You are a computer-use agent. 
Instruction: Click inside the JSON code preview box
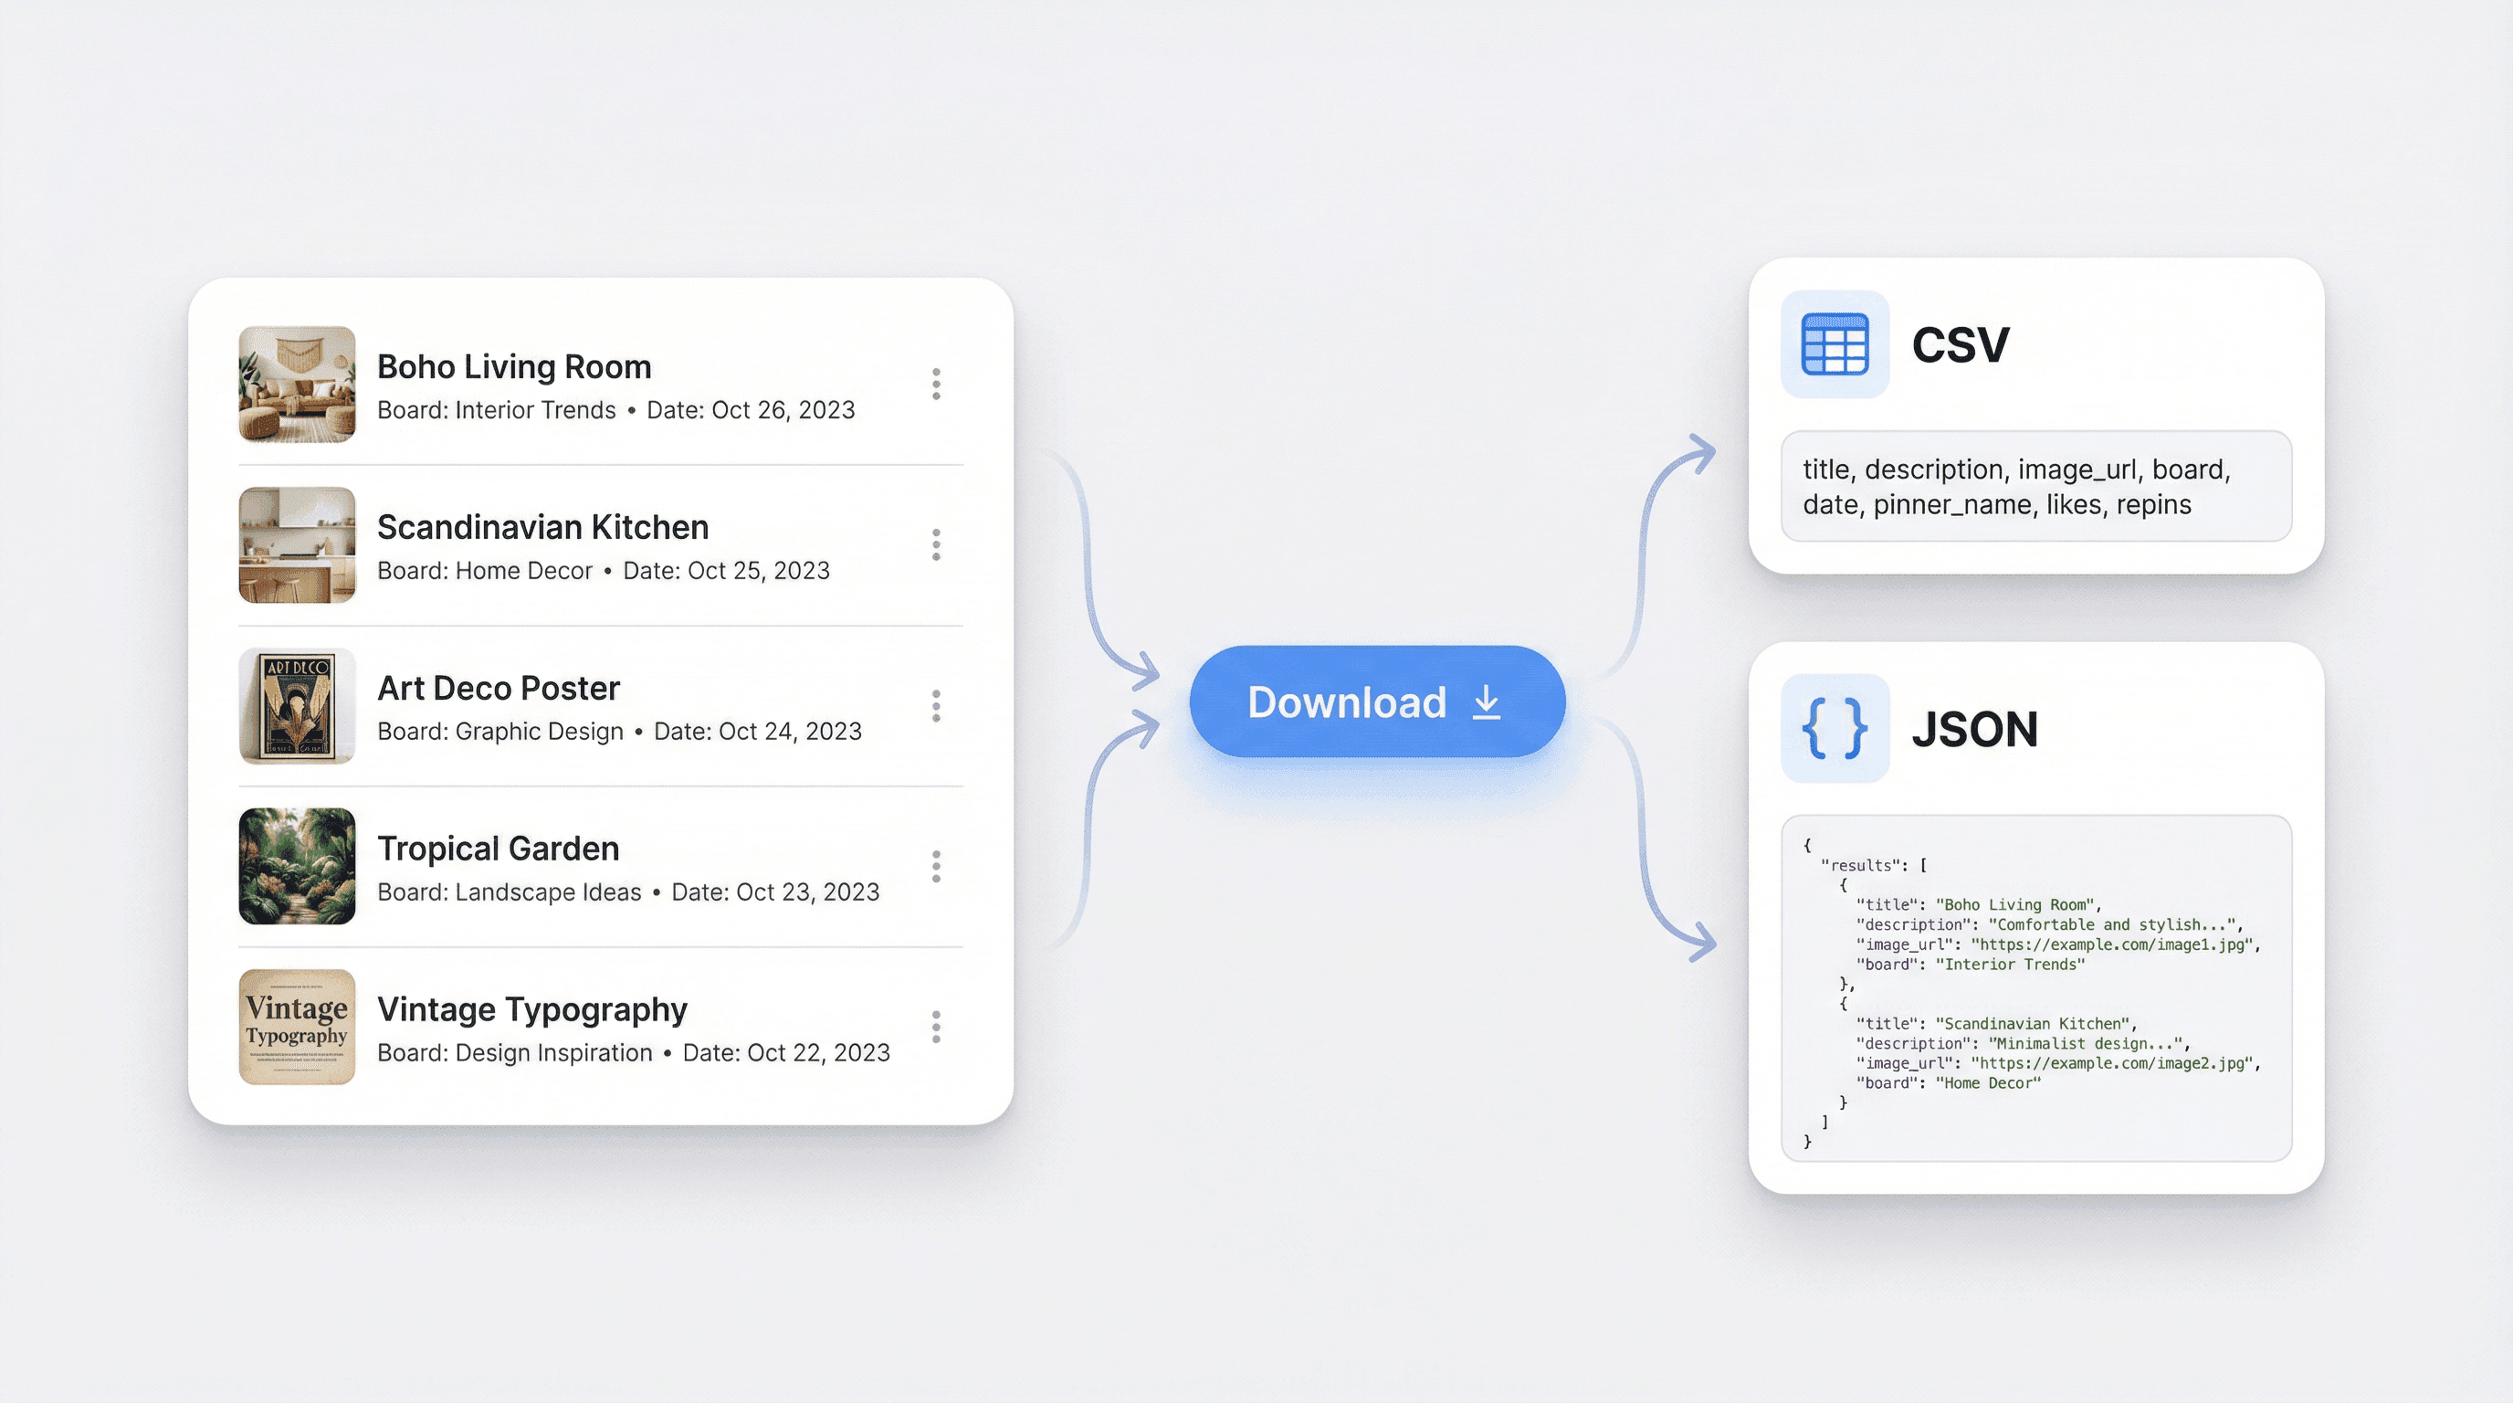(x=2035, y=988)
